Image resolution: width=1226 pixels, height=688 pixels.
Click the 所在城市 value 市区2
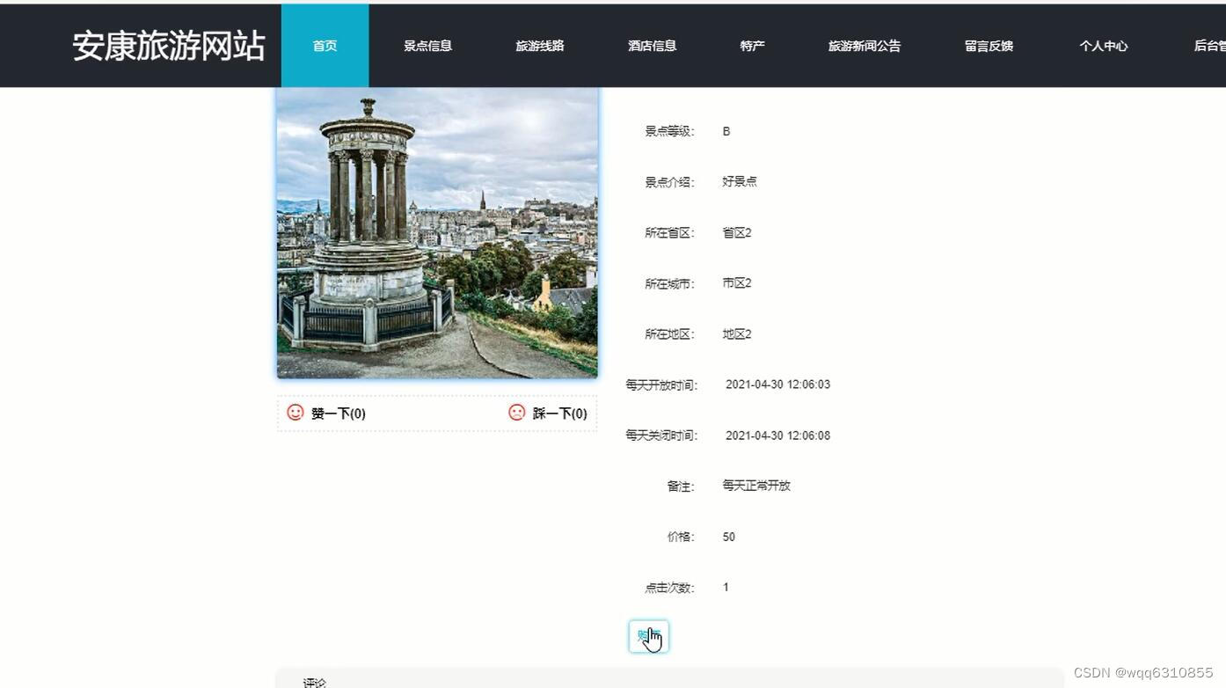737,283
